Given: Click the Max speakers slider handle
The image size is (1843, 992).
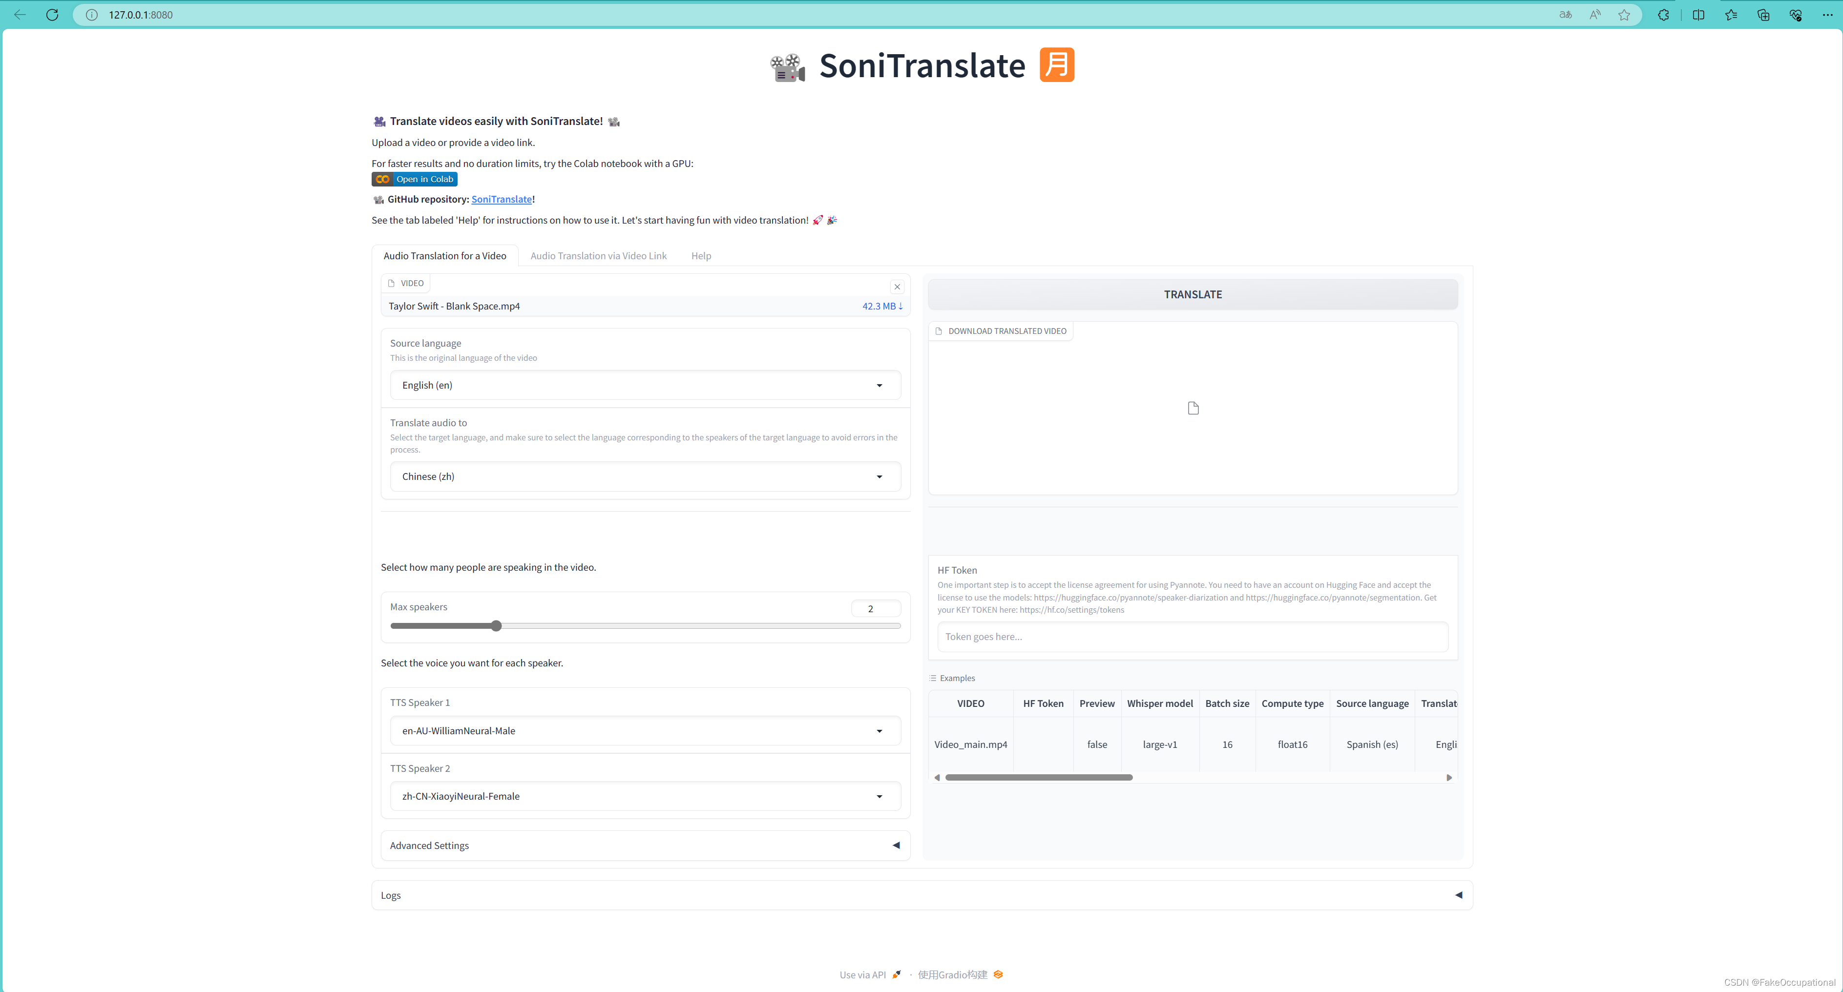Looking at the screenshot, I should [497, 626].
